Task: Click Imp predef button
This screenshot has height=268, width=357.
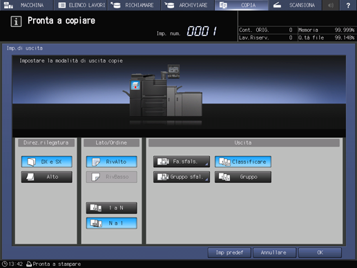Action: [x=229, y=253]
